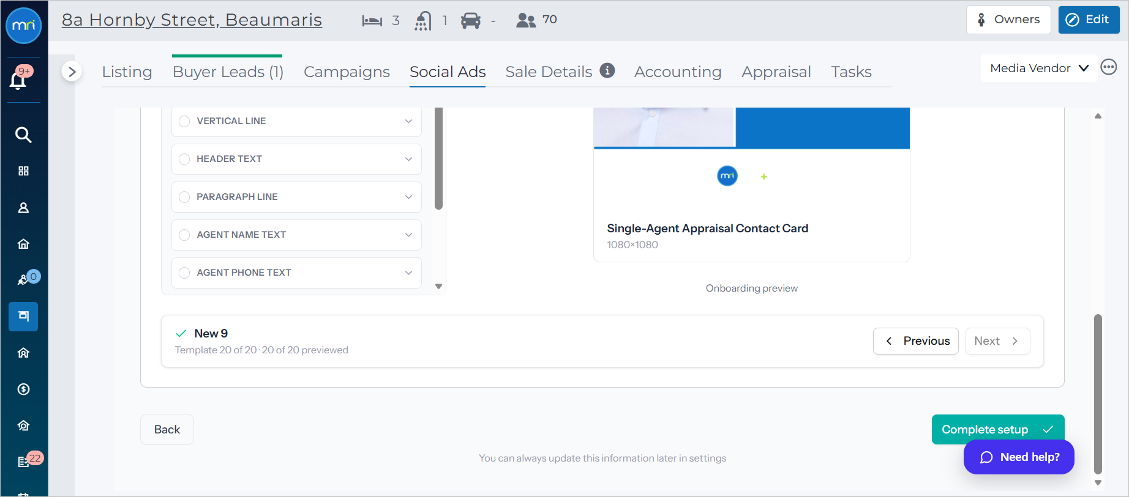The width and height of the screenshot is (1129, 497).
Task: Click the Previous template button
Action: pos(916,341)
